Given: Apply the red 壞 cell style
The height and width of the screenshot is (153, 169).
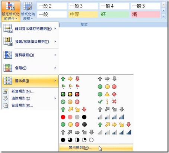Looking at the screenshot, I should [145, 14].
